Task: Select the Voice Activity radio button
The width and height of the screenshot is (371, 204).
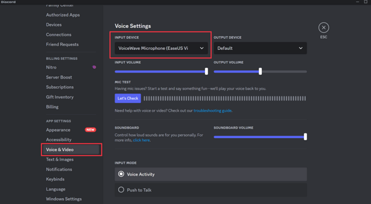Action: (x=121, y=174)
